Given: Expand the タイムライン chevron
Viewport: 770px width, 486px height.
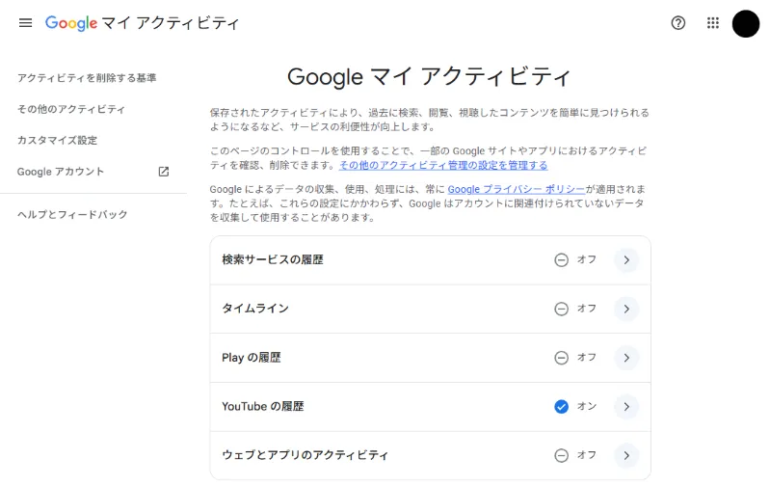Looking at the screenshot, I should 626,309.
